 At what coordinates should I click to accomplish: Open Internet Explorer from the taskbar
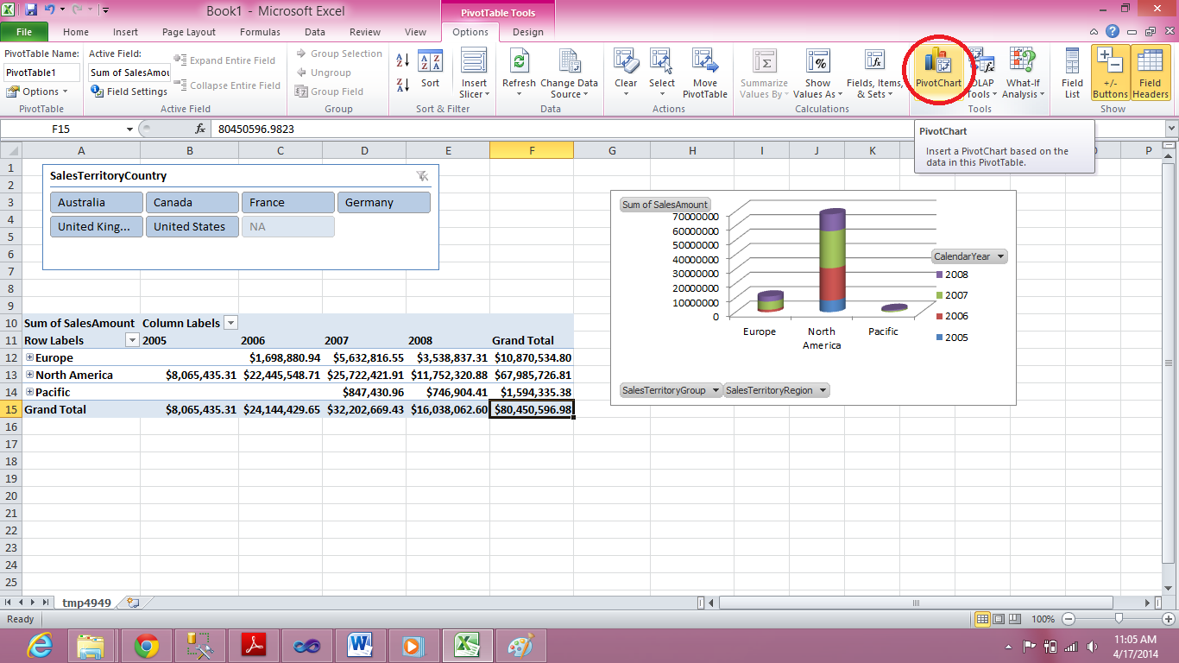[x=39, y=646]
